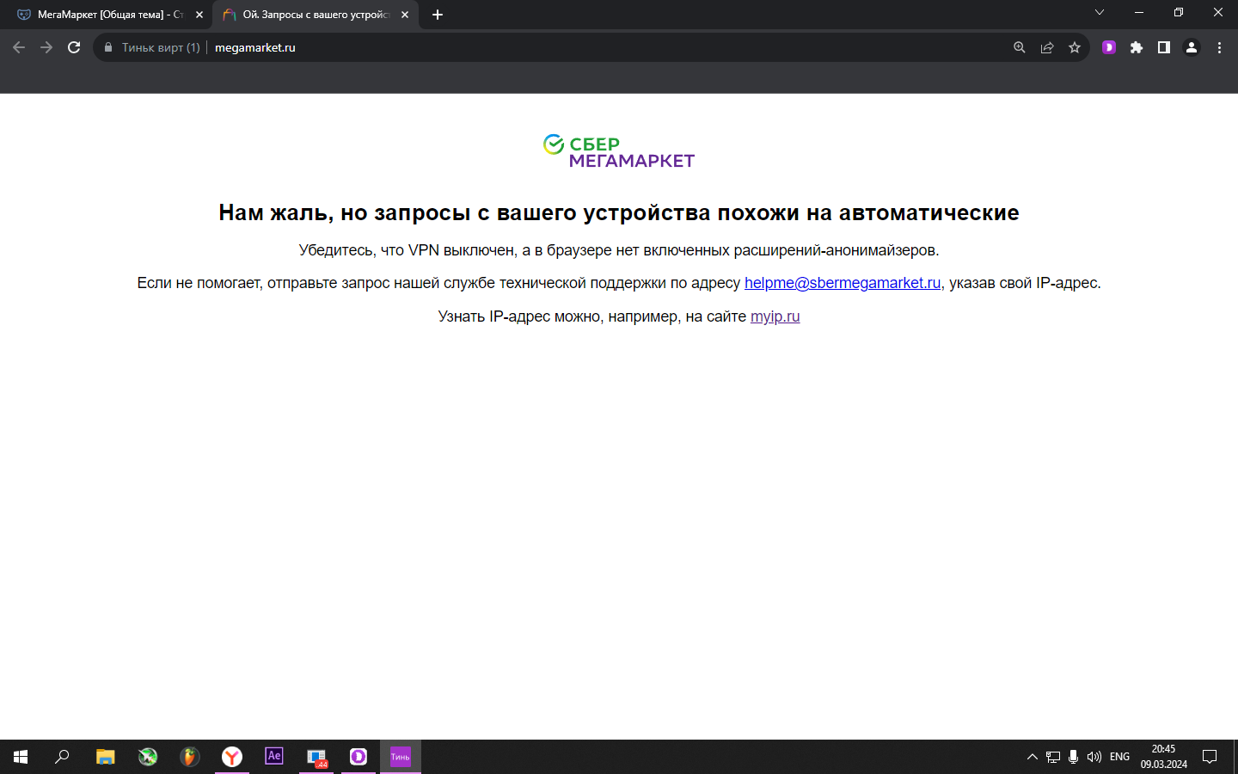Open Yandex Browser from the taskbar
This screenshot has width=1238, height=774.
[x=232, y=757]
